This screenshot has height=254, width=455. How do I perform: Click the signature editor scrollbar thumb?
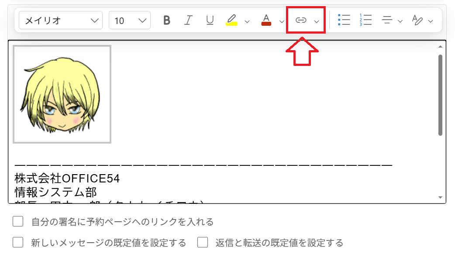pyautogui.click(x=440, y=95)
